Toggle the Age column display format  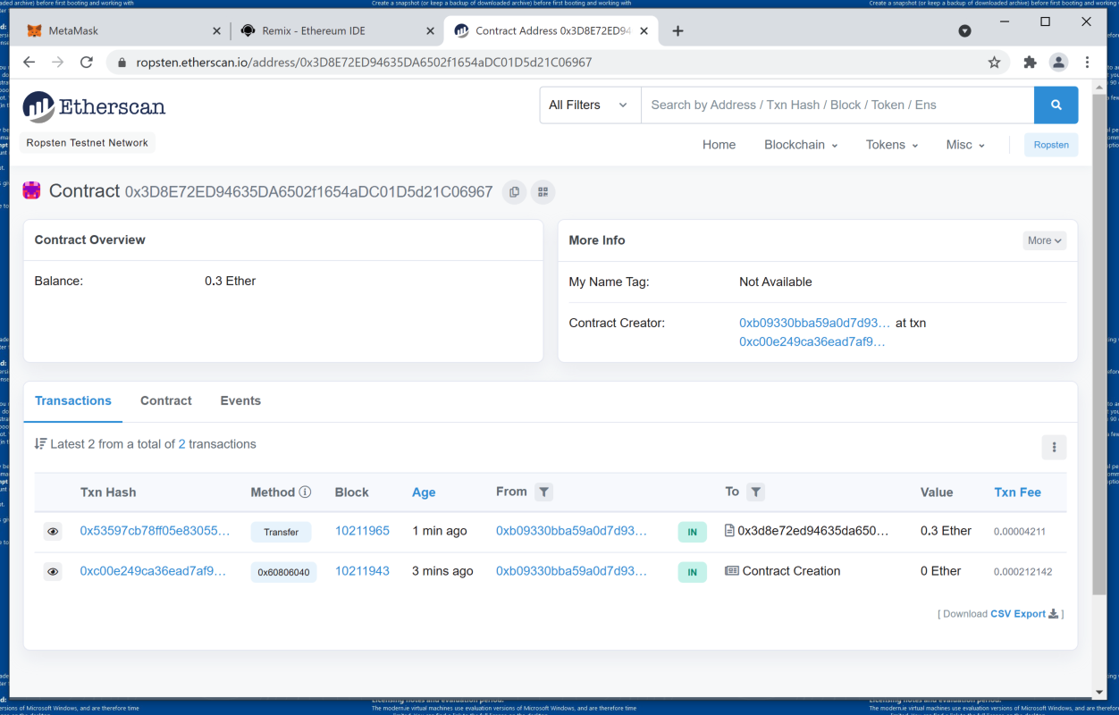click(424, 492)
